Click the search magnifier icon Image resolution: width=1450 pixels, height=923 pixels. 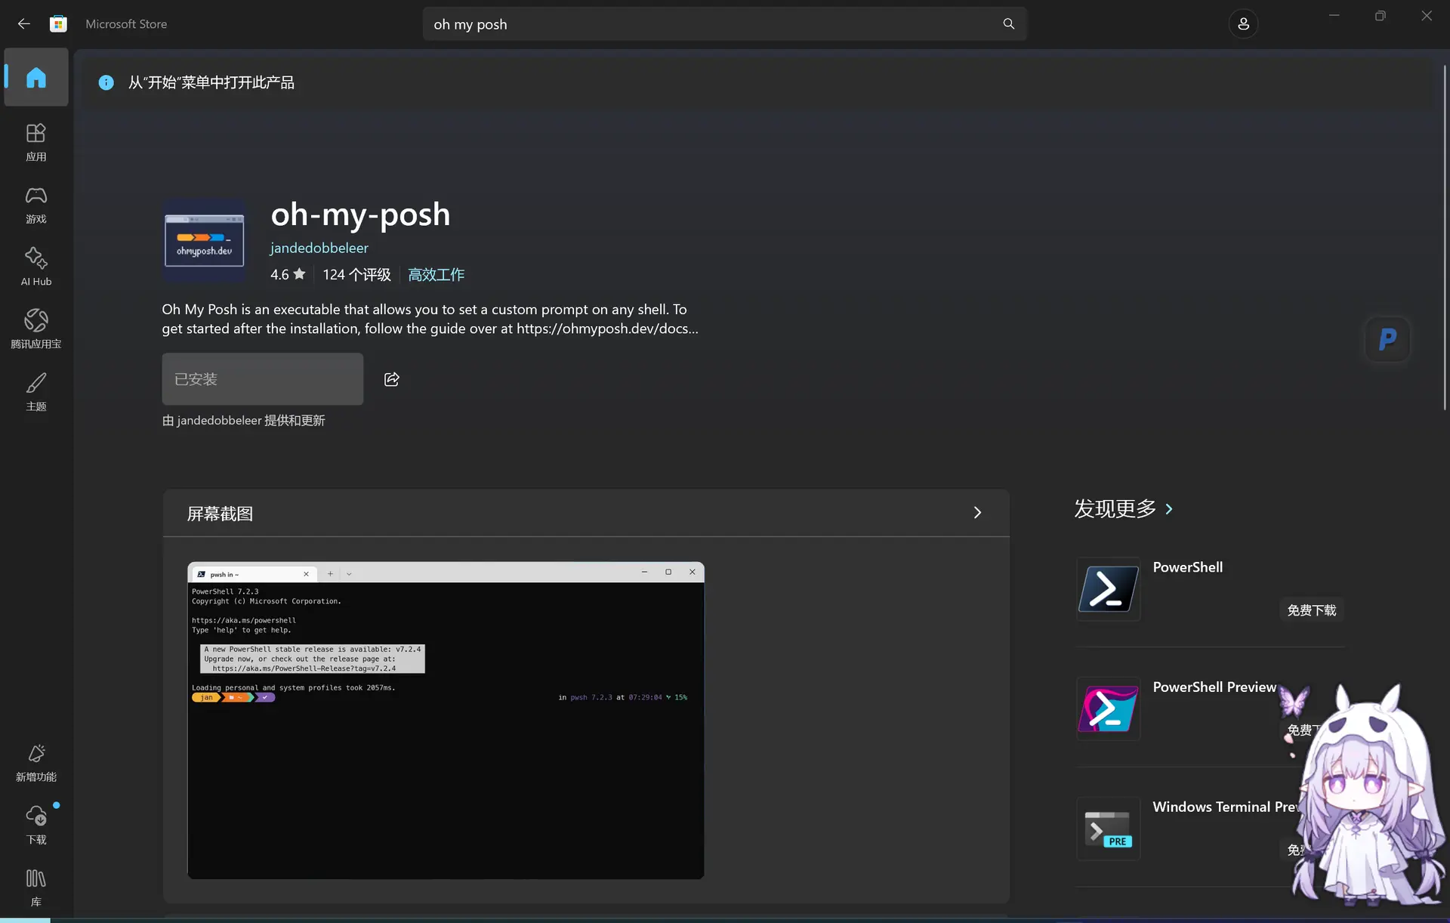click(1008, 24)
